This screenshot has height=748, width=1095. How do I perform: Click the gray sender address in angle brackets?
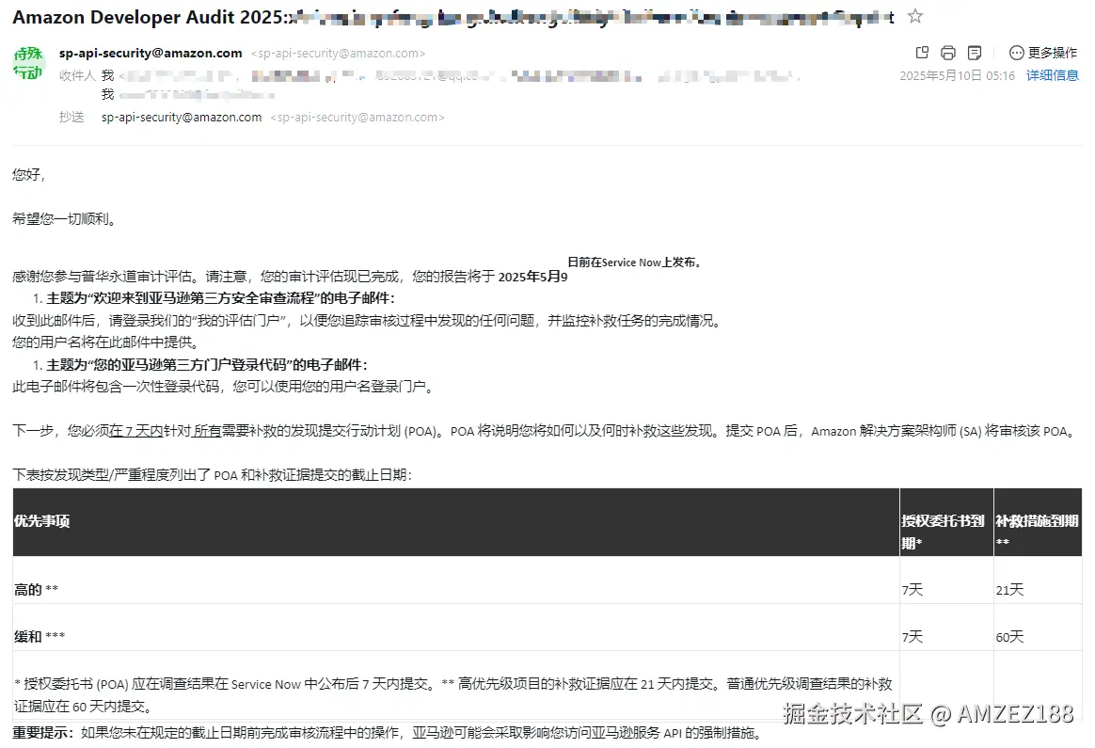click(x=338, y=53)
